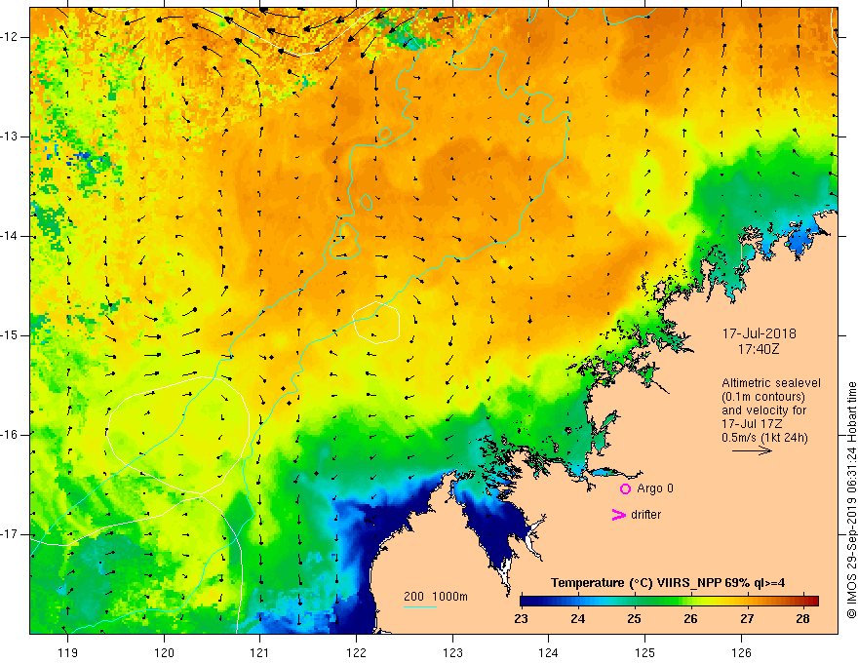Click the text 'Altimetric sealevel'
The height and width of the screenshot is (663, 858).
click(x=771, y=383)
